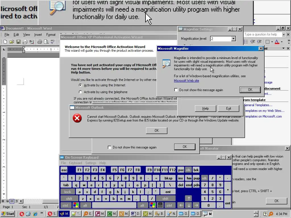Click the Internet Explorer quick launch icon
This screenshot has height=218, width=291.
pyautogui.click(x=35, y=214)
